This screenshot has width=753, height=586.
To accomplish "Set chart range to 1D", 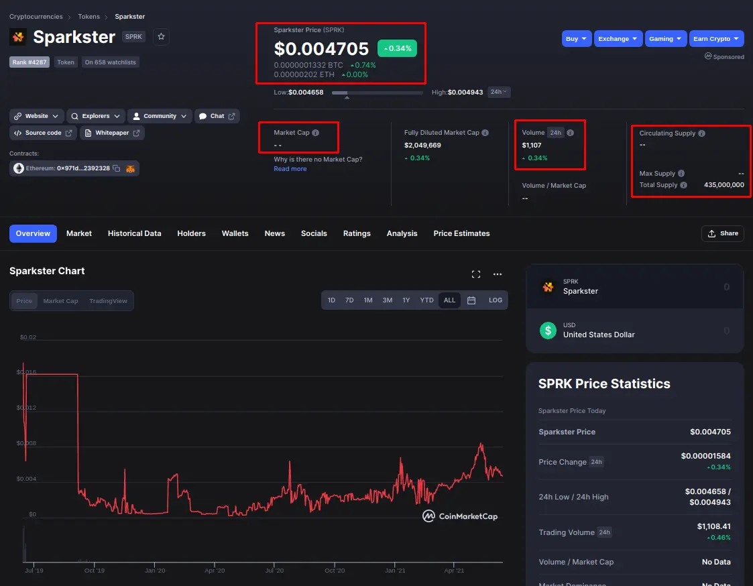I will pyautogui.click(x=331, y=300).
